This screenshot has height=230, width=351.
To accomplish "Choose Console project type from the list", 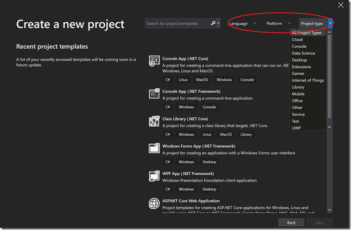I will (x=299, y=46).
